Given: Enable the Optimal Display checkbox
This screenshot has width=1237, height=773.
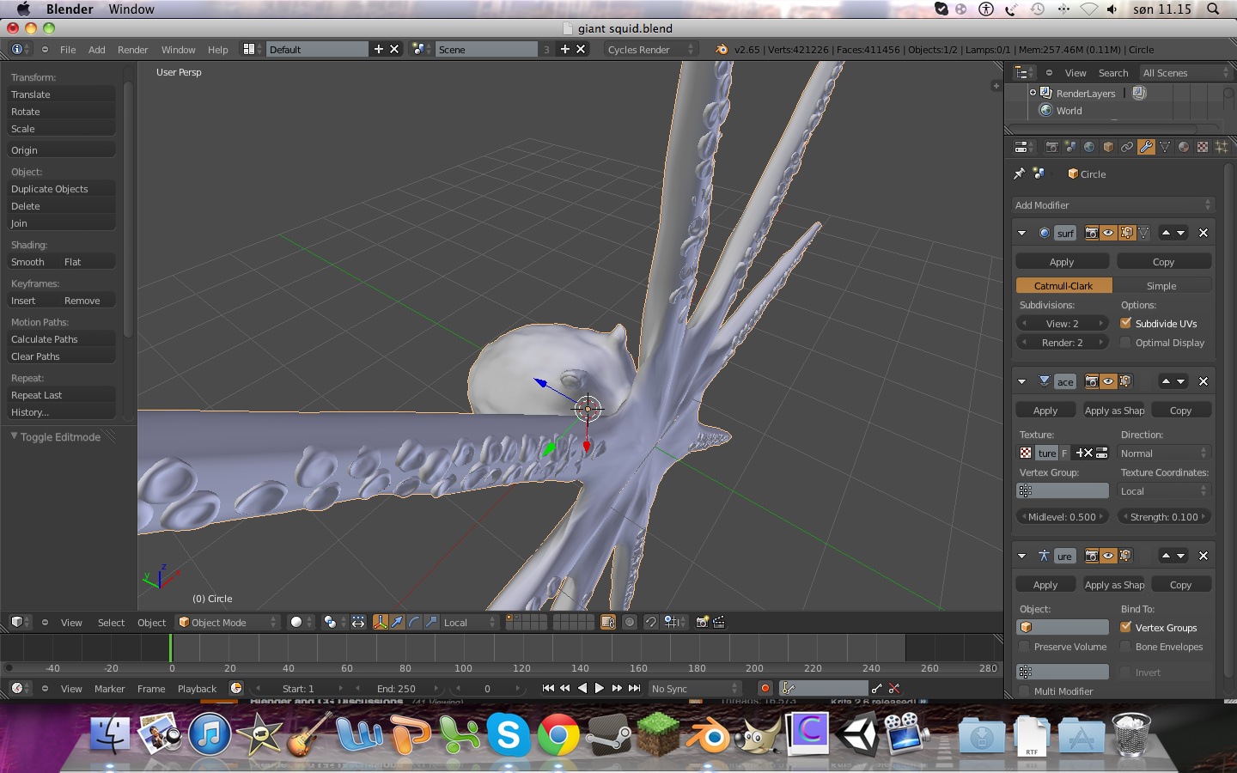Looking at the screenshot, I should (1125, 342).
